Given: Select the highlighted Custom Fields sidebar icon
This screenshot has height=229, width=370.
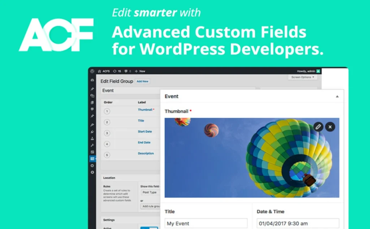Looking at the screenshot, I should [x=92, y=159].
